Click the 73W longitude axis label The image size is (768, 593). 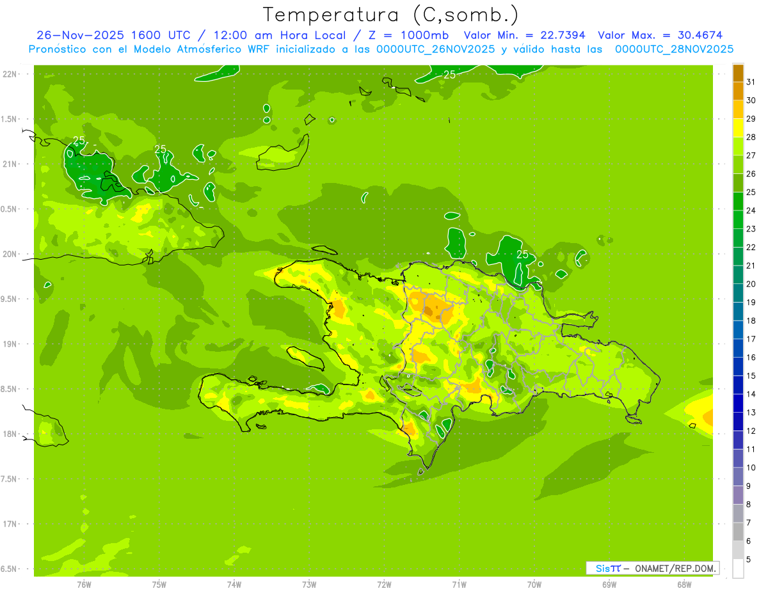pos(308,585)
